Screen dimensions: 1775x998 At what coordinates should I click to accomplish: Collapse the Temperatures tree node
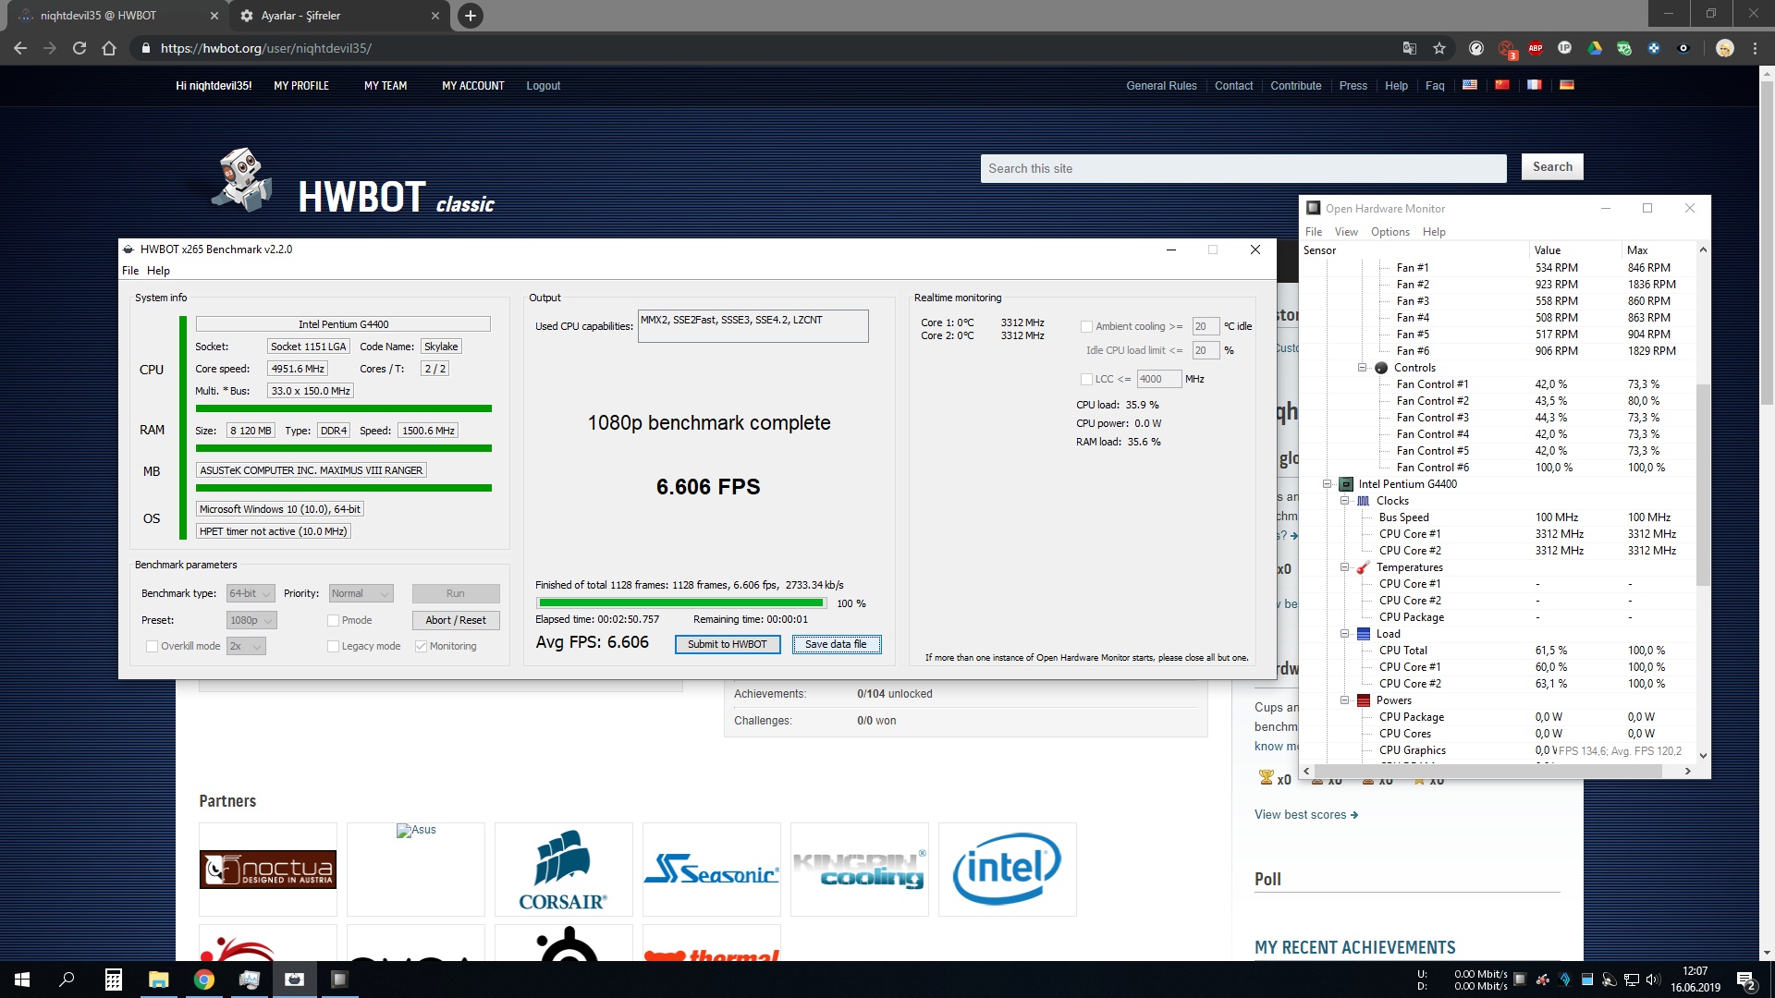tap(1344, 567)
